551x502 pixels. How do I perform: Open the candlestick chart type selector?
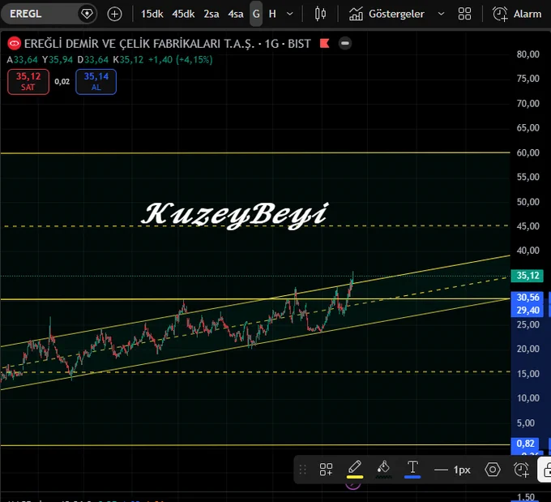point(320,14)
